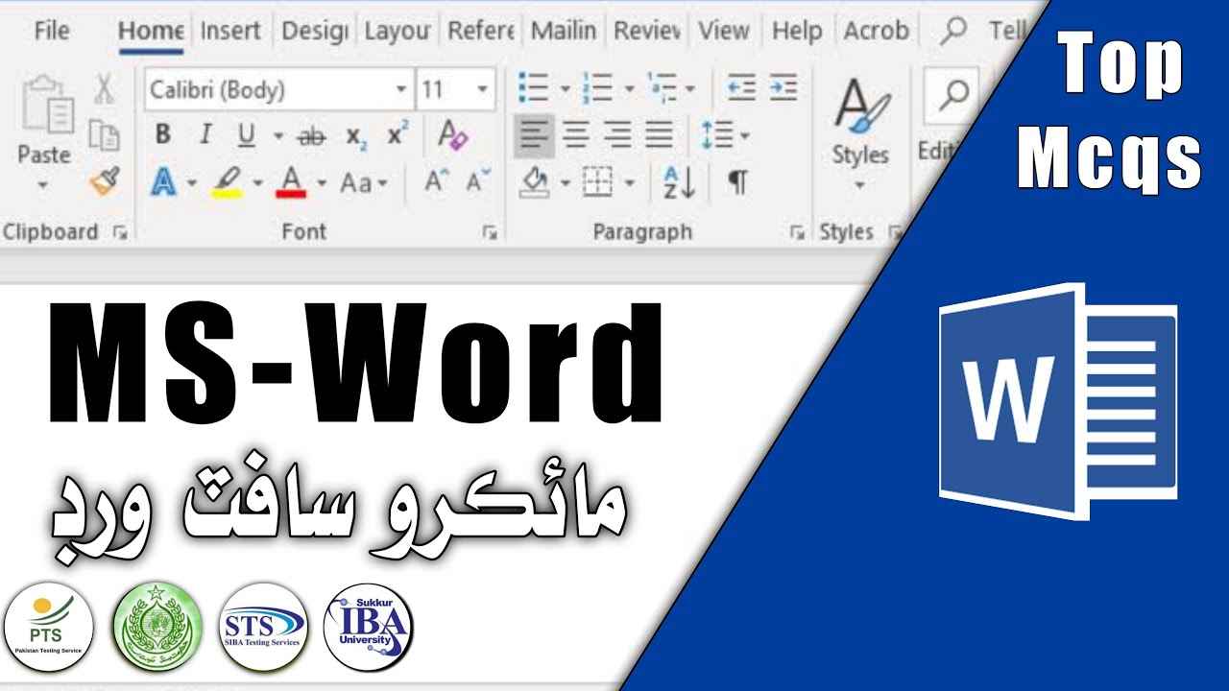Open the Underline style dropdown arrow
Image resolution: width=1229 pixels, height=691 pixels.
click(277, 136)
